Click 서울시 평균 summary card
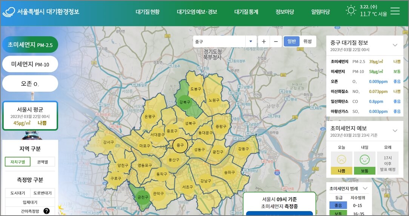409x216 pixels. click(x=30, y=116)
